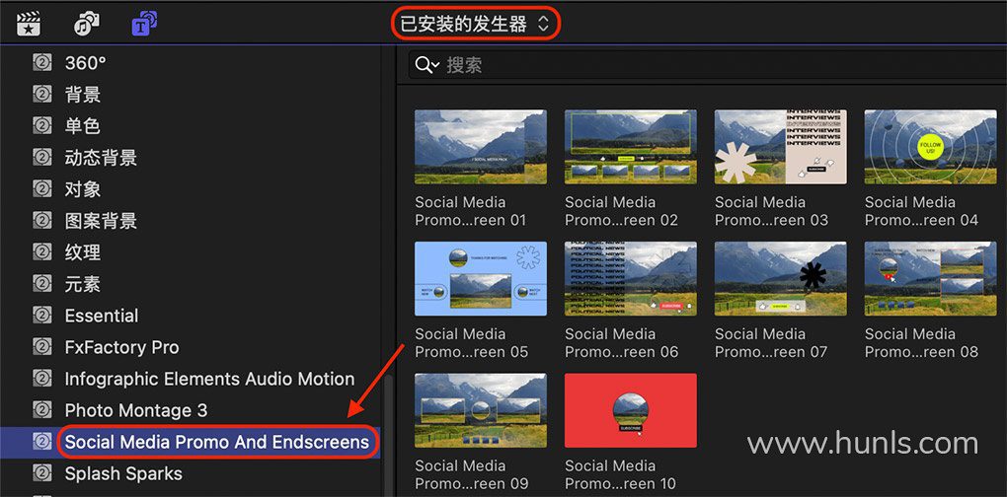Select Infographic Elements Audio Motion category

(209, 379)
